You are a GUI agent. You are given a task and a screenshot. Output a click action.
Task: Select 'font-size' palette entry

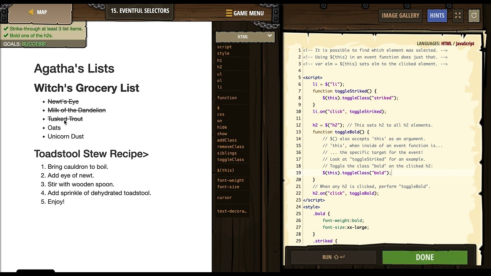(x=228, y=187)
